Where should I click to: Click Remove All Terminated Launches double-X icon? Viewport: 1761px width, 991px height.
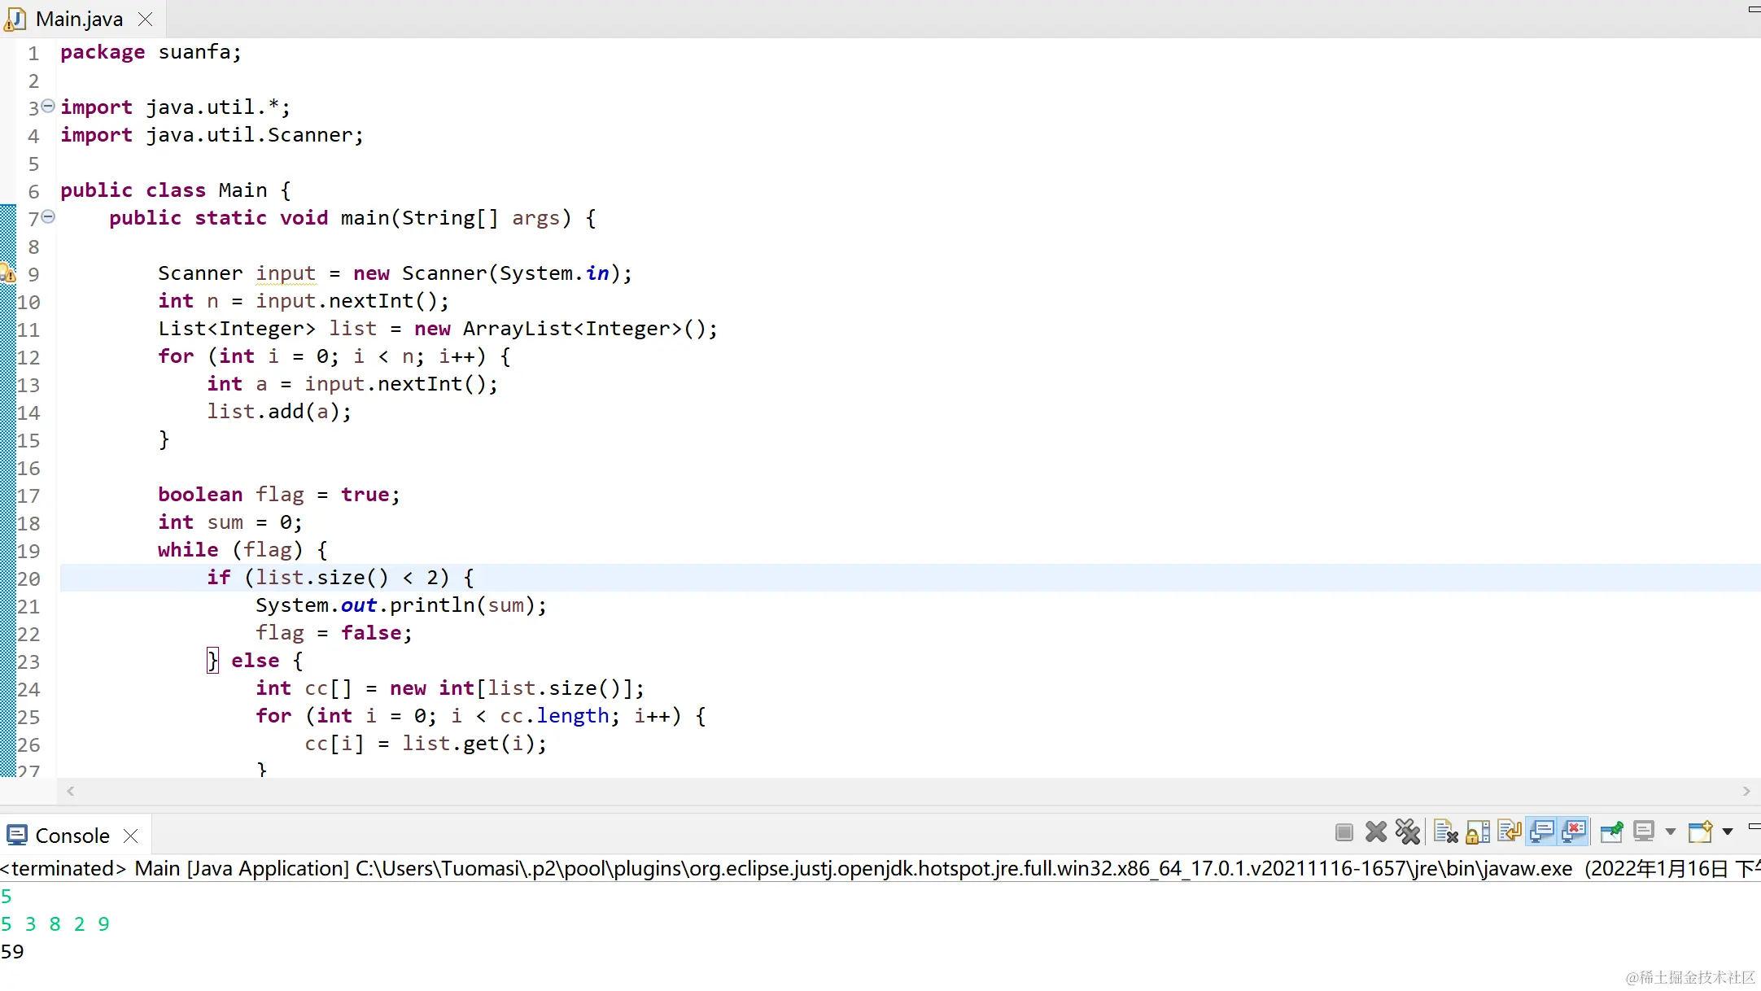click(1408, 832)
